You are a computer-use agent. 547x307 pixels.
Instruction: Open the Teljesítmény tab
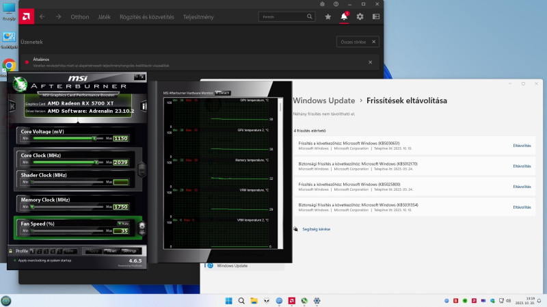point(198,16)
